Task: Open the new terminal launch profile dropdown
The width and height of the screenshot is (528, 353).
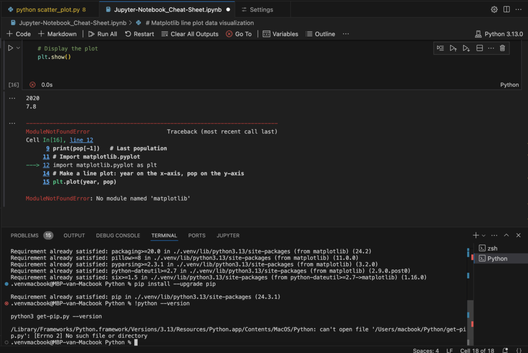Action: click(484, 236)
